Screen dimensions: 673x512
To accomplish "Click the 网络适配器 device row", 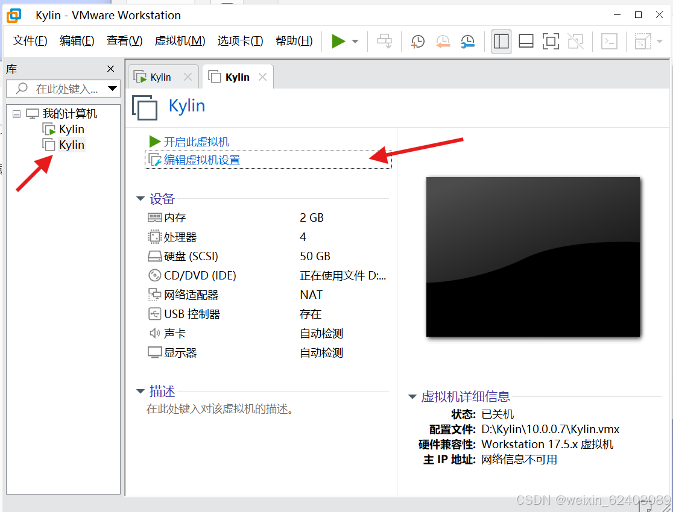I will tap(267, 295).
